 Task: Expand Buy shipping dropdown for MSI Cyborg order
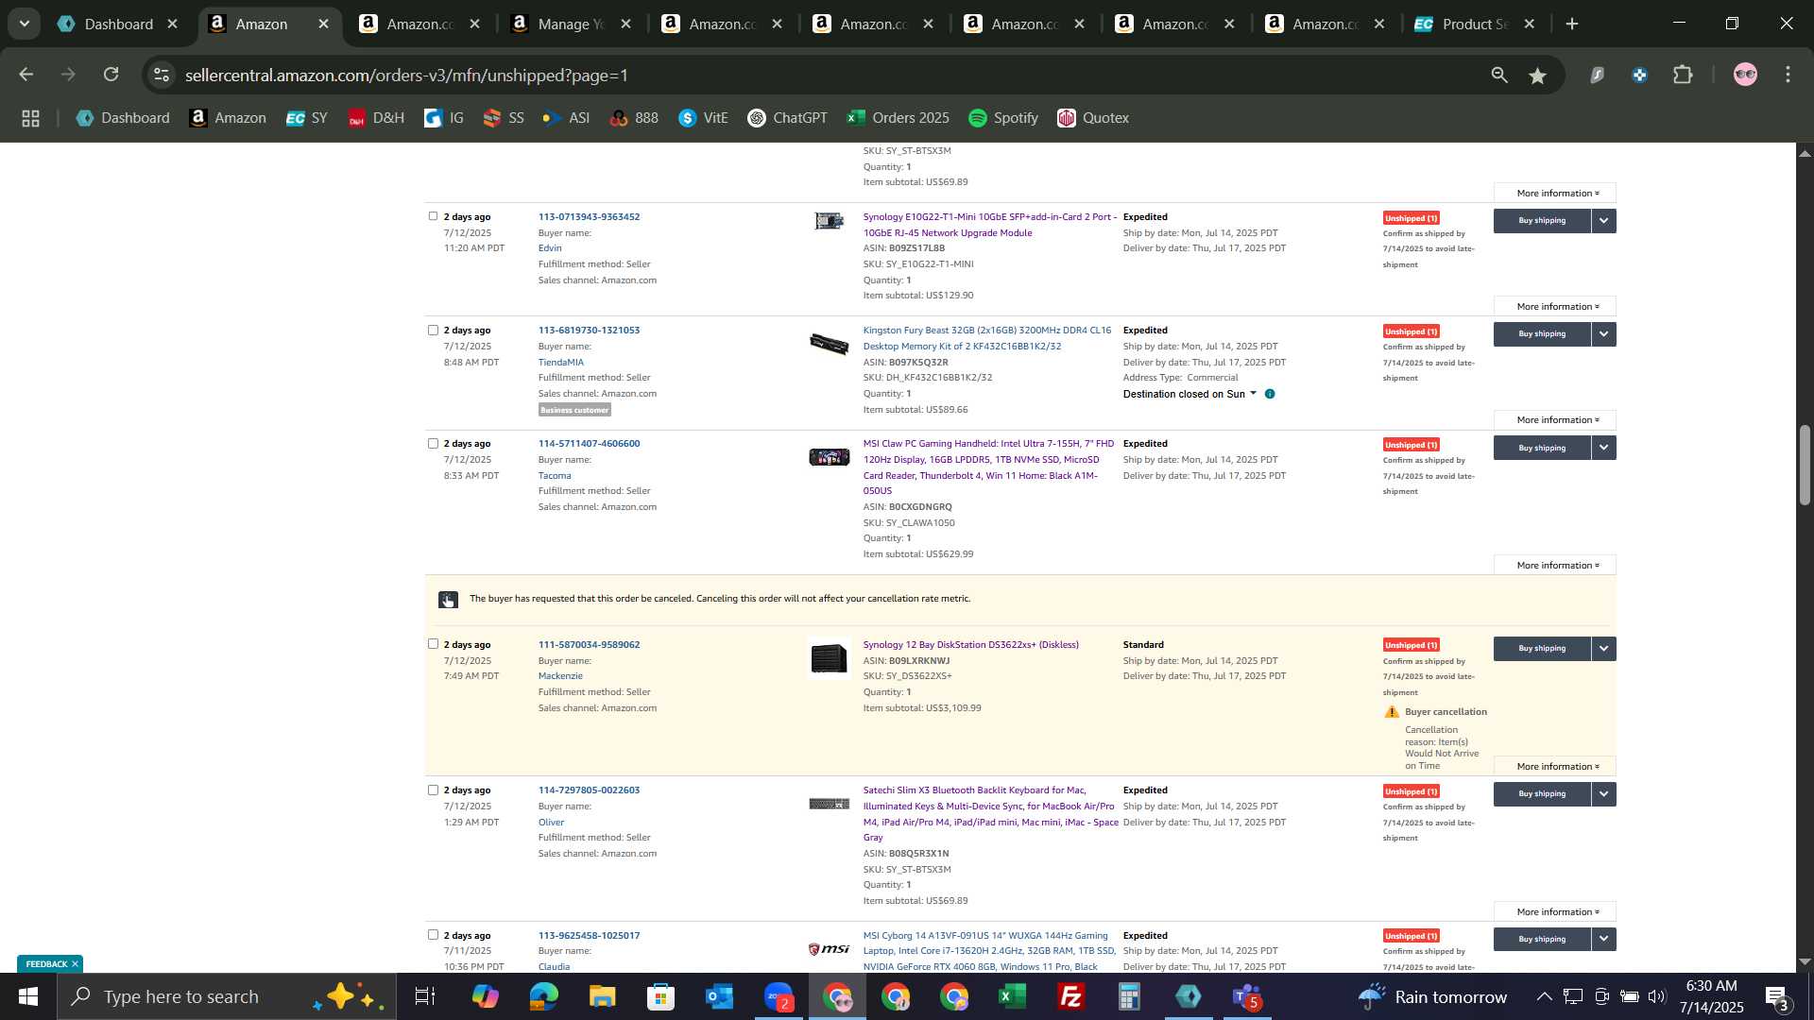[1603, 939]
